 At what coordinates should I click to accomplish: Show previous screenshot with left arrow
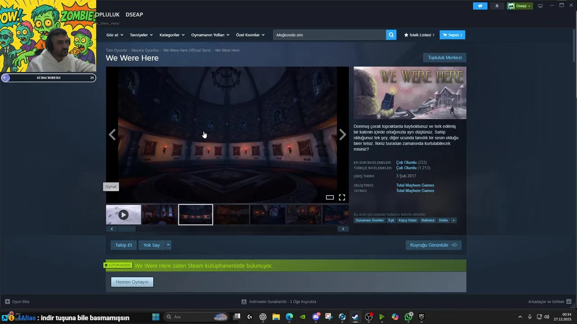112,135
